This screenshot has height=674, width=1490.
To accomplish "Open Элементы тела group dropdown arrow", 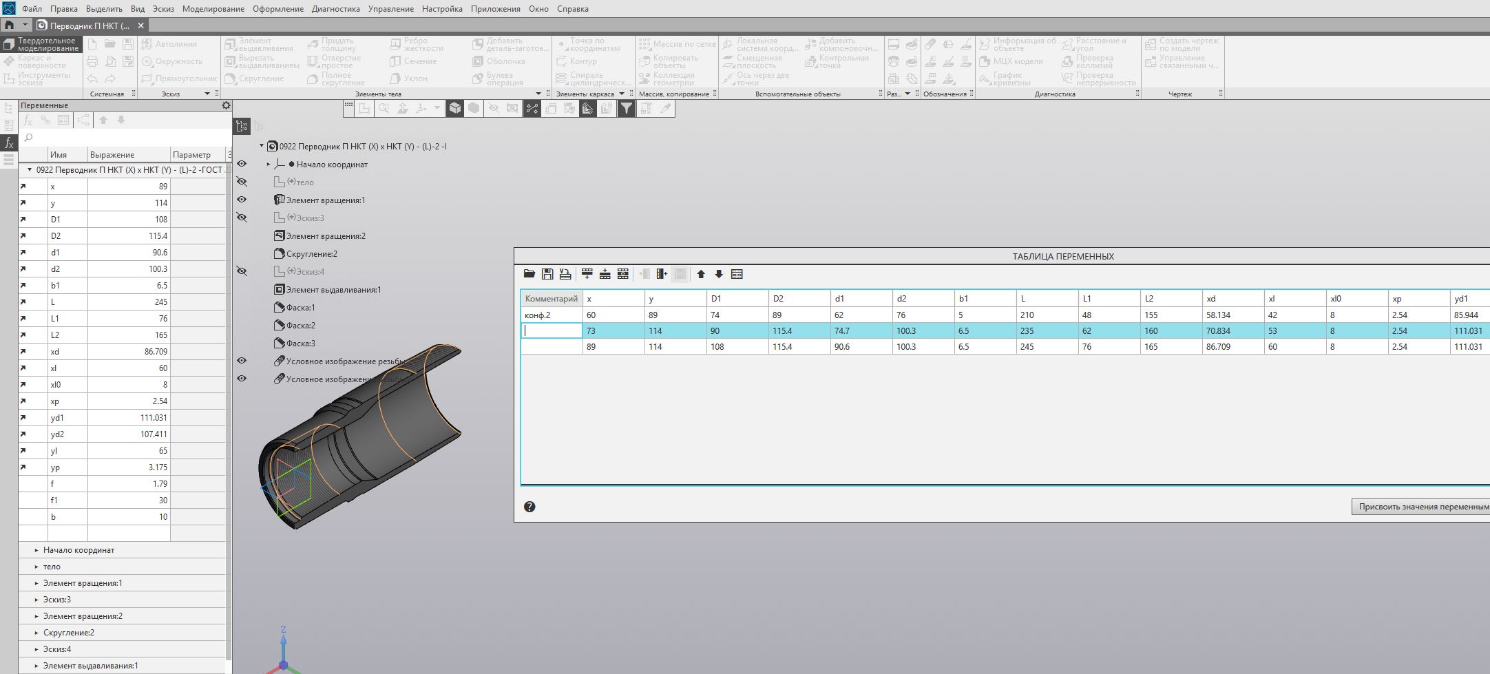I will click(538, 94).
